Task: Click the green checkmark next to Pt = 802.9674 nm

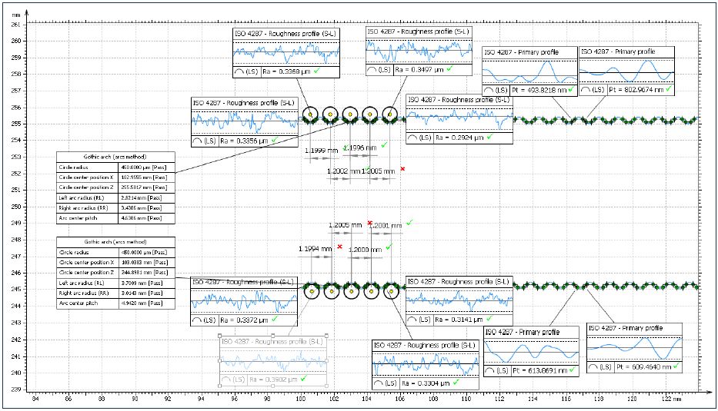Action: [670, 90]
